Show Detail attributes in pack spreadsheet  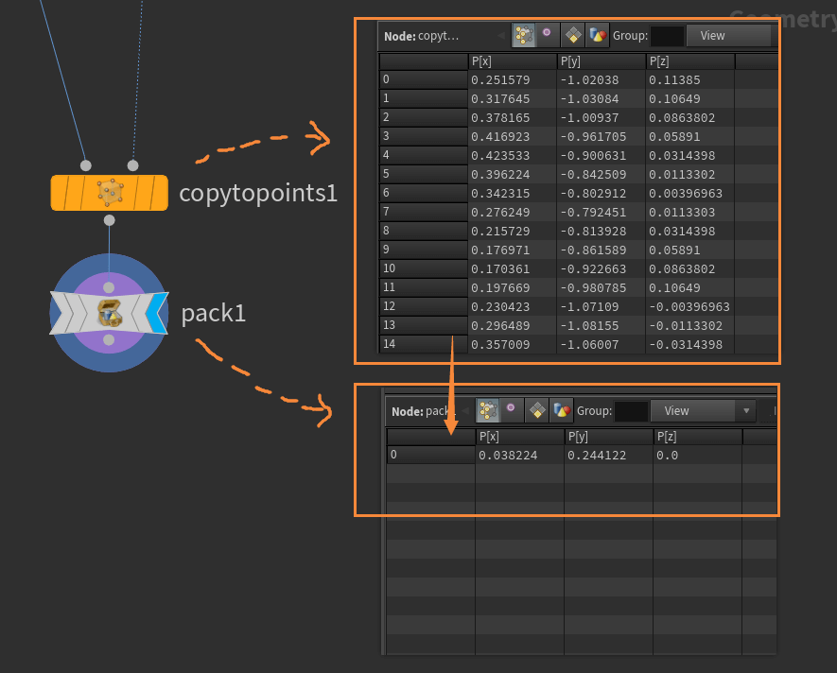click(x=562, y=411)
